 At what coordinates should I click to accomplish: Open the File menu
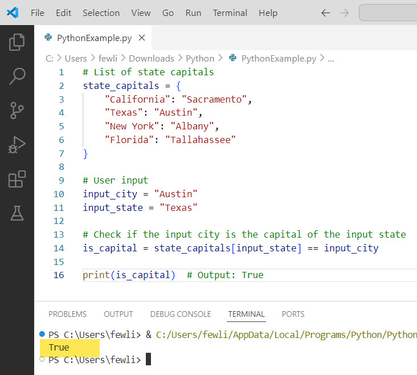click(37, 13)
